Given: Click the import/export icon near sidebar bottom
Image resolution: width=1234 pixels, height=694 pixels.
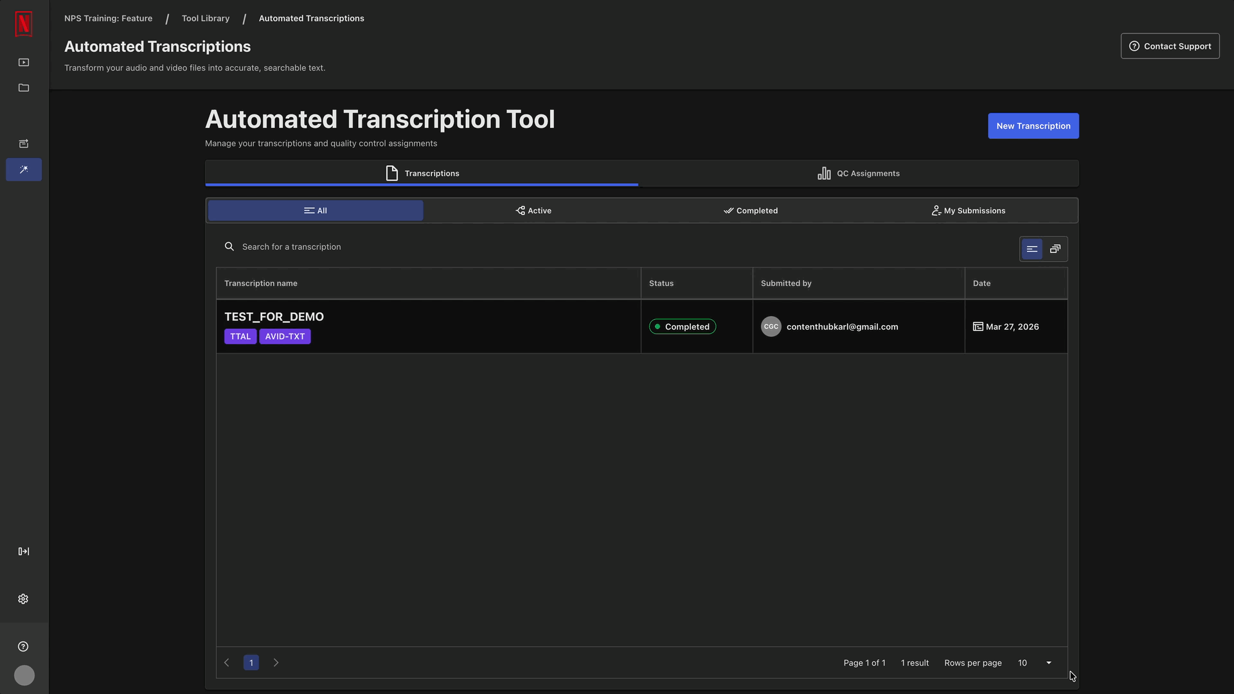Looking at the screenshot, I should point(23,551).
